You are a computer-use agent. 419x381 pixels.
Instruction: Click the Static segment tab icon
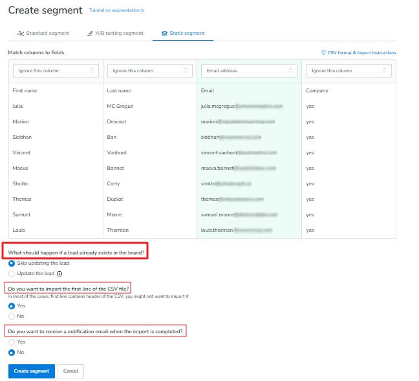pos(165,33)
